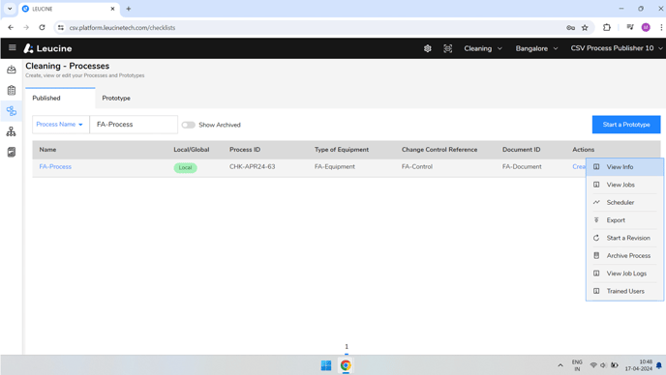Open the hamburger menu in Leucine header

click(x=12, y=47)
